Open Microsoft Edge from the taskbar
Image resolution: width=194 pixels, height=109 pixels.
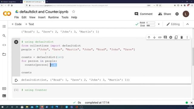pos(37,107)
